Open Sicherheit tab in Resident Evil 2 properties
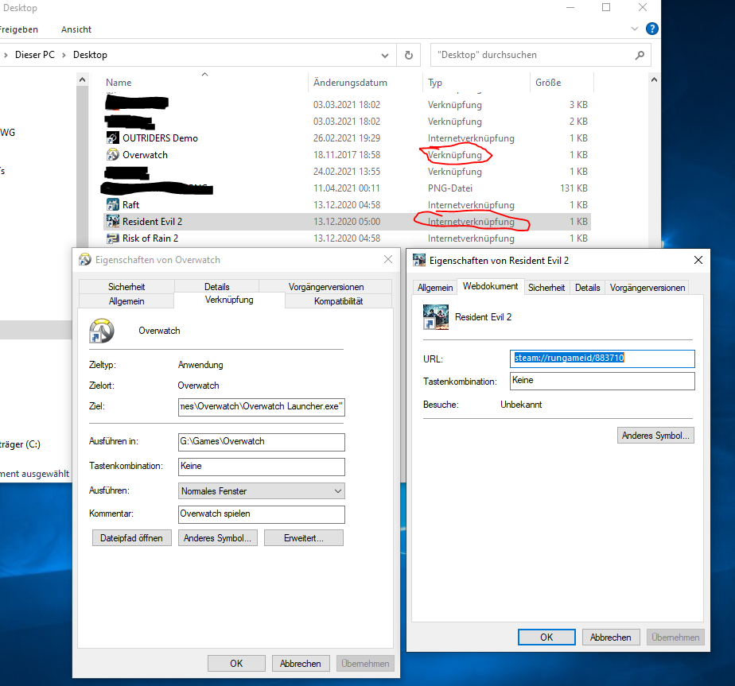Image resolution: width=735 pixels, height=686 pixels. (546, 287)
